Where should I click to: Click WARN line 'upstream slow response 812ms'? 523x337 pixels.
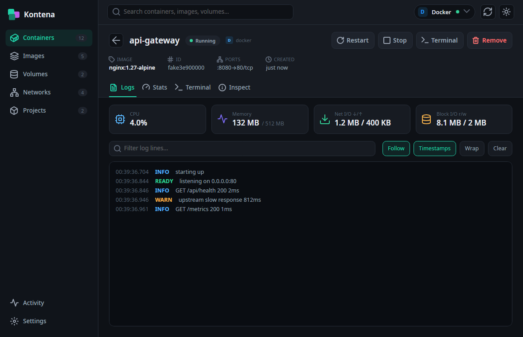point(220,200)
